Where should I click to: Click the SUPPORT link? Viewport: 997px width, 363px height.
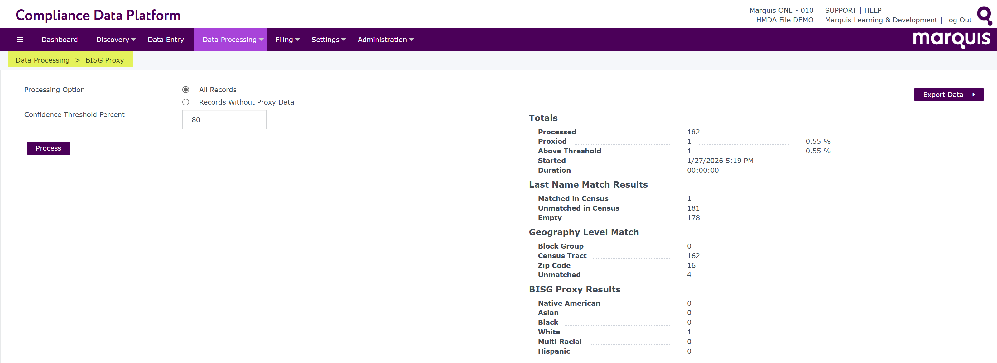(840, 11)
